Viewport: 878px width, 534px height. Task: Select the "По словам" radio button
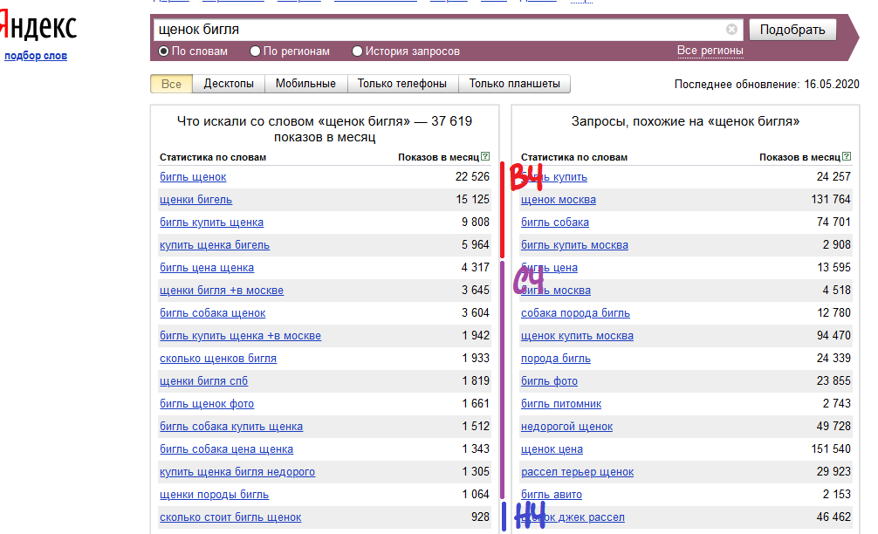[x=163, y=51]
